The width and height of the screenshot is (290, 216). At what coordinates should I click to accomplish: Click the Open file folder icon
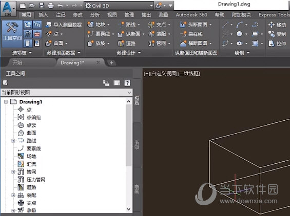click(32, 6)
